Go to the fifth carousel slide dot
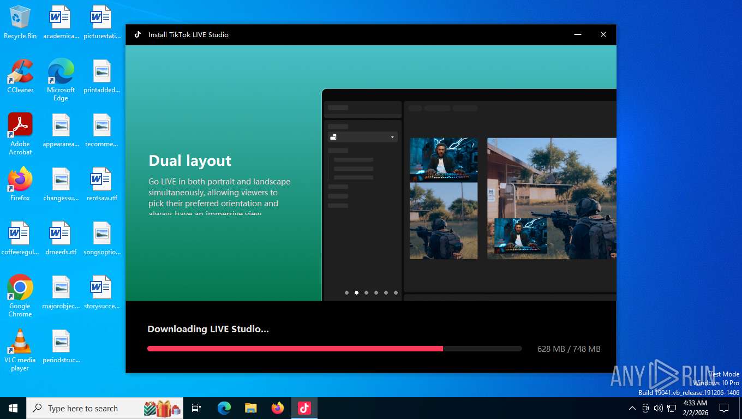Image resolution: width=742 pixels, height=419 pixels. point(386,293)
